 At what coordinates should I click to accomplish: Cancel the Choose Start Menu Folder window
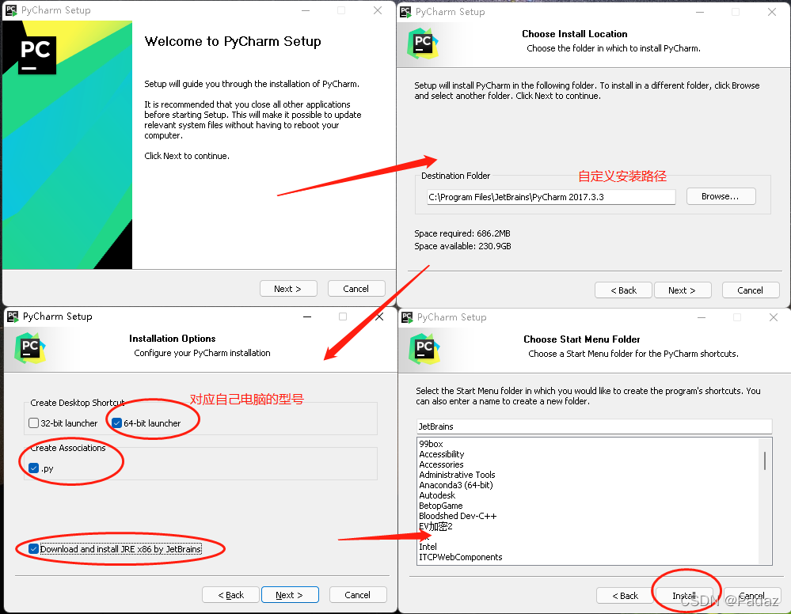[752, 596]
